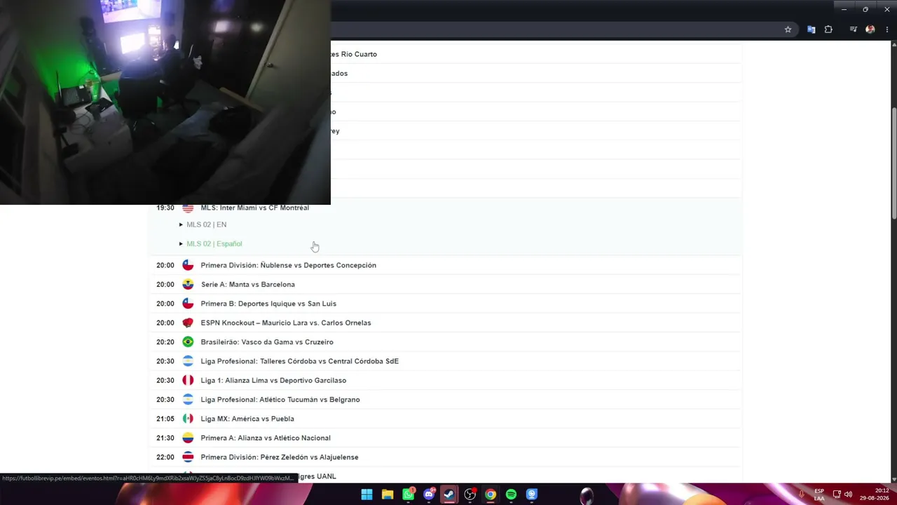897x505 pixels.
Task: Switch the ESP LAA input language
Action: click(x=819, y=494)
